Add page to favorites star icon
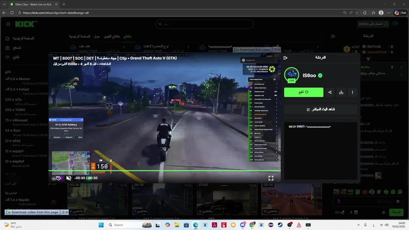Image resolution: width=409 pixels, height=230 pixels. click(x=357, y=13)
